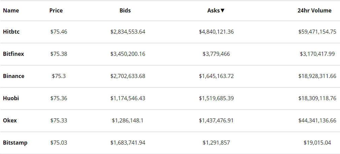Open the Huobi exchange entry
The image size is (340, 154).
tap(11, 98)
